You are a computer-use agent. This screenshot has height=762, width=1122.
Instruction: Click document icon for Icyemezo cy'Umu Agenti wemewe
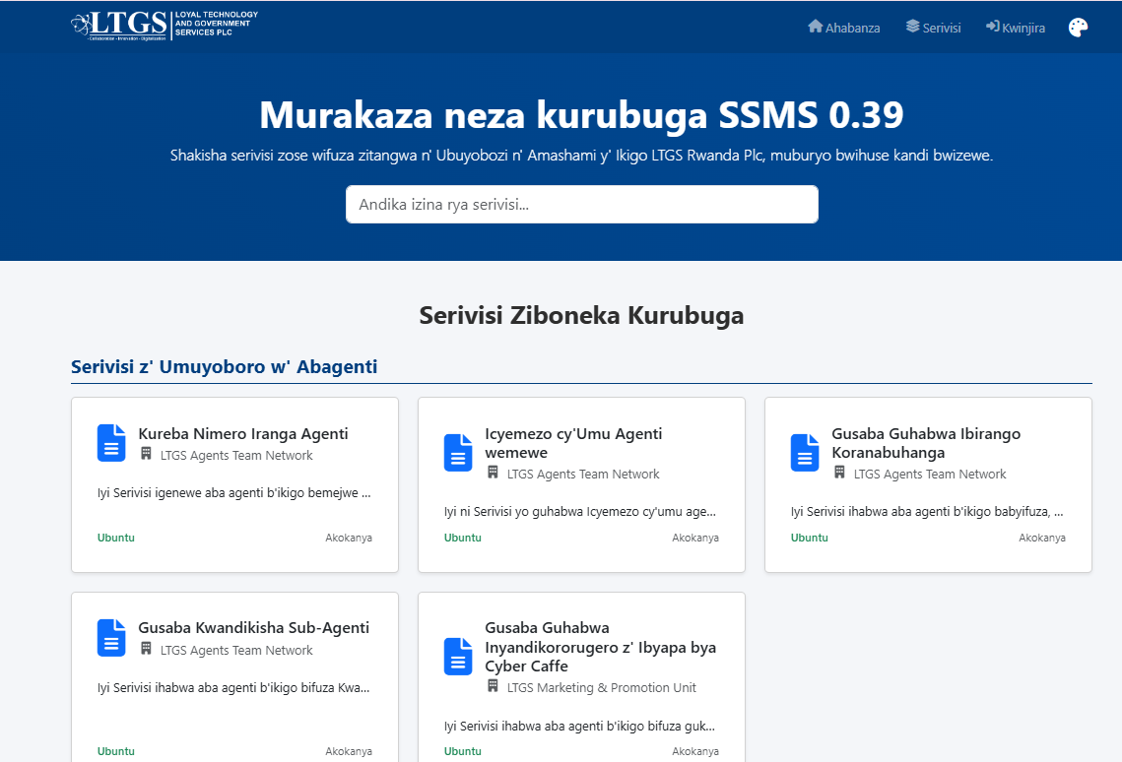coord(458,453)
